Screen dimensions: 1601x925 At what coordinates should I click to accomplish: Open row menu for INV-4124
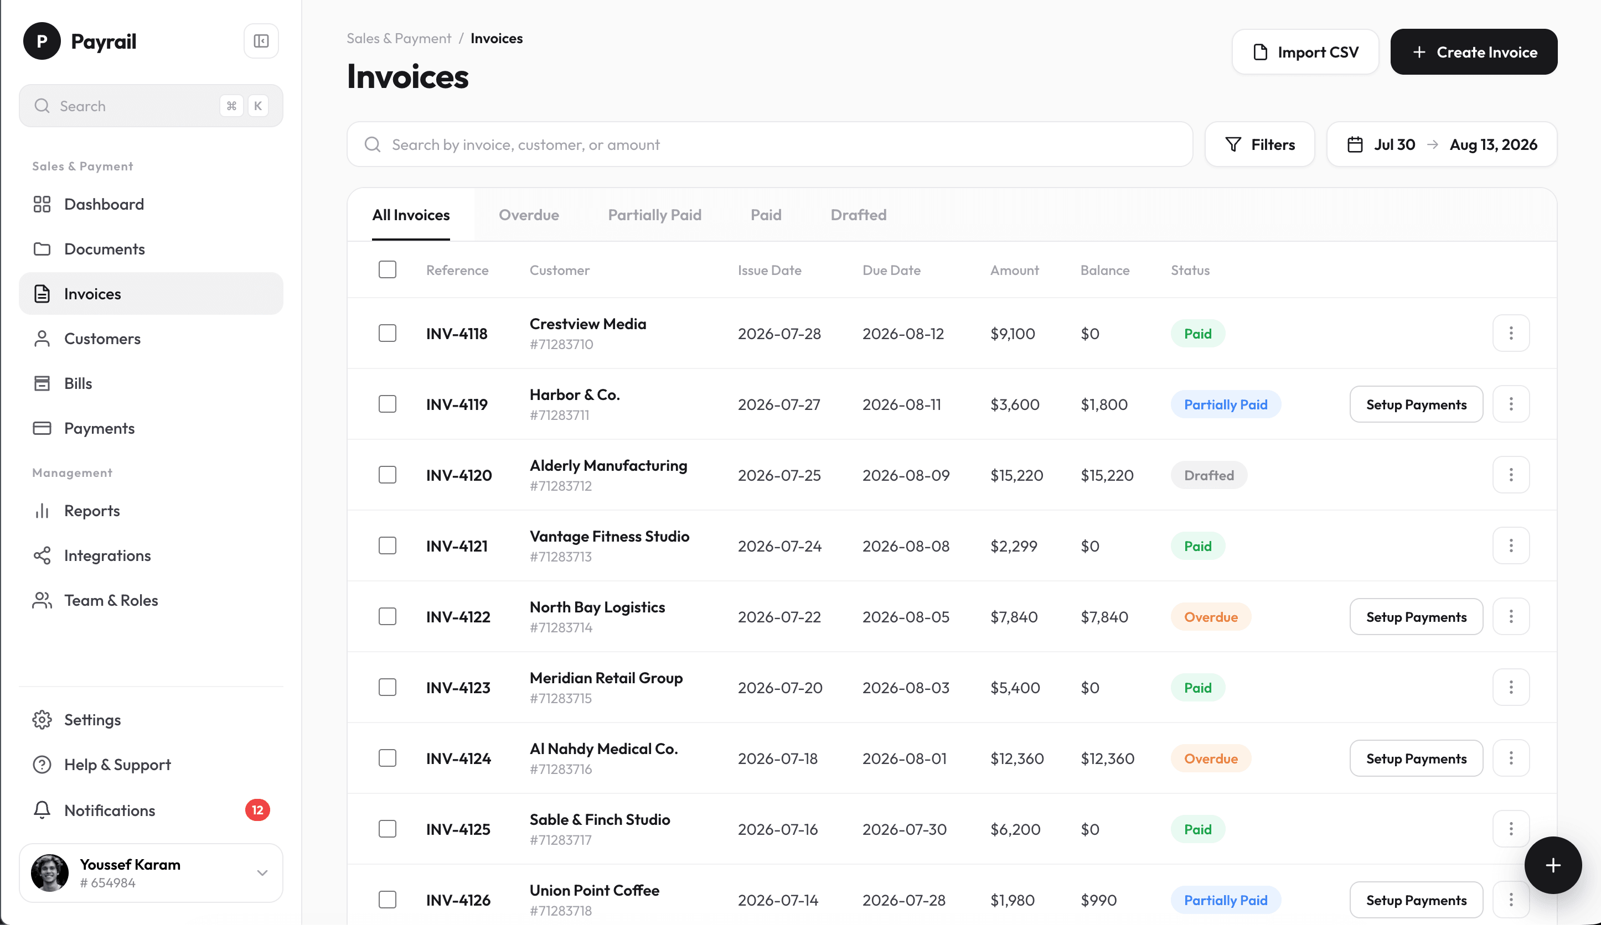tap(1511, 758)
